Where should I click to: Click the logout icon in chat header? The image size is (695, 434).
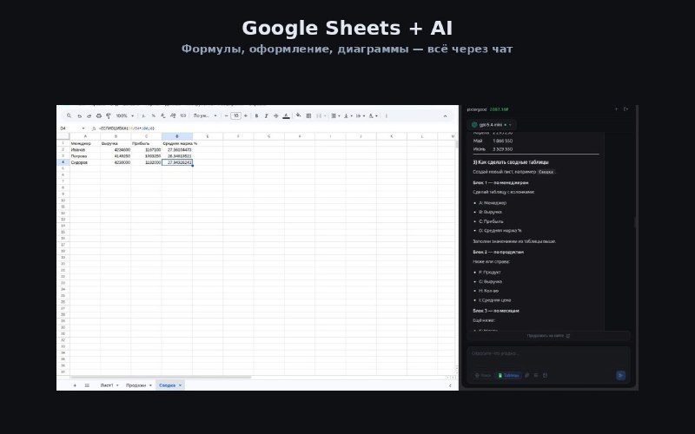click(625, 109)
